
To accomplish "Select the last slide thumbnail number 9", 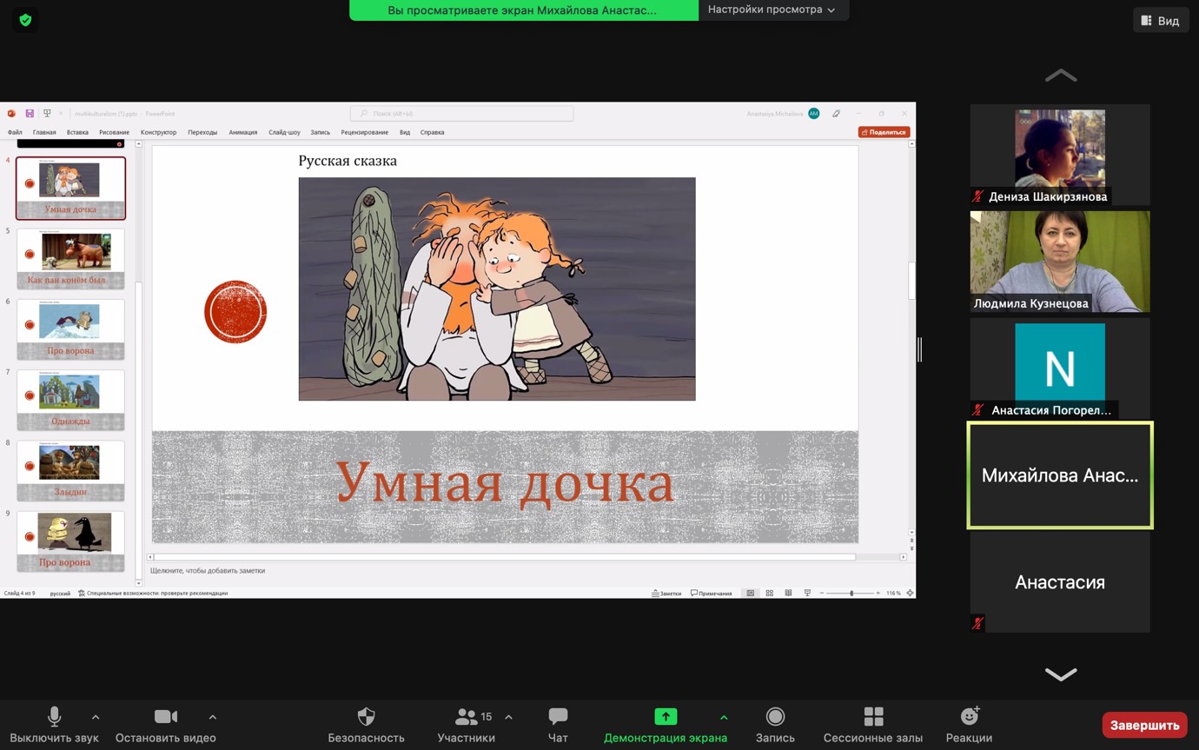I will 70,541.
